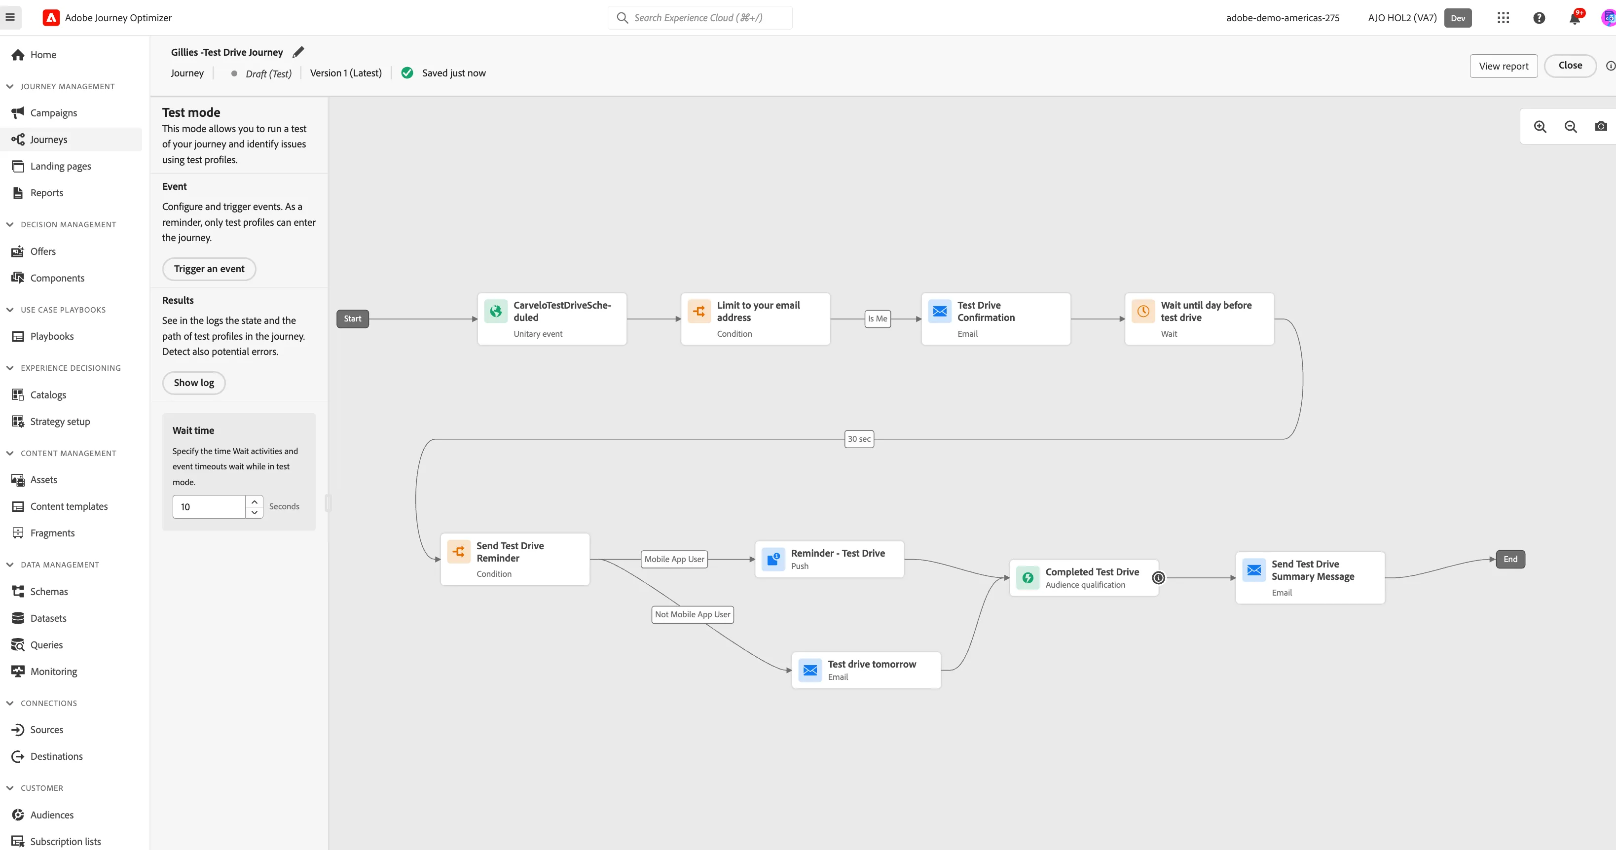Increase wait time with the up stepper
This screenshot has width=1616, height=850.
point(254,501)
